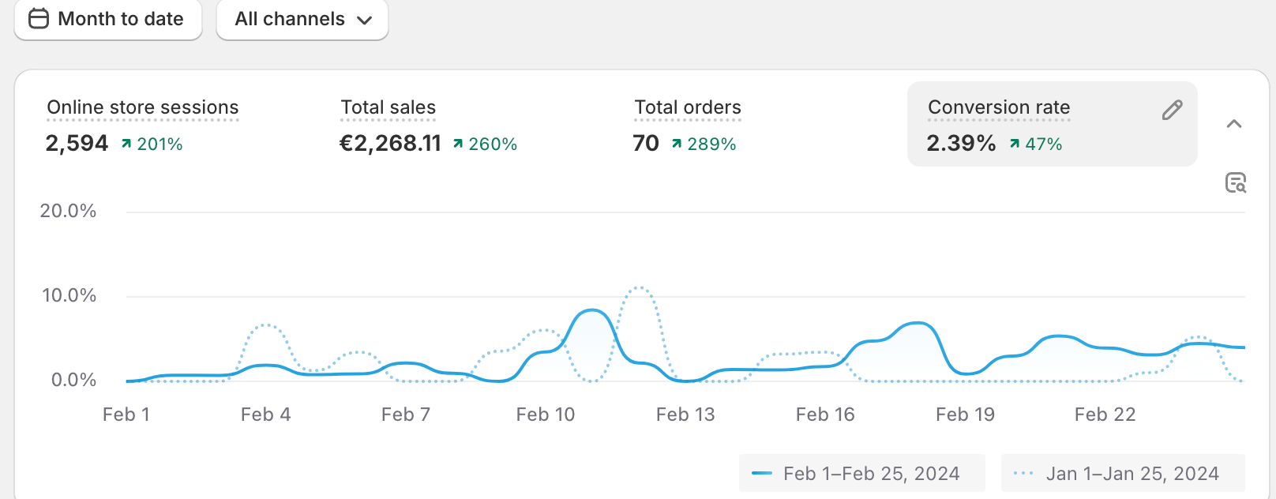This screenshot has width=1276, height=499.
Task: Select the Total sales metric
Action: (388, 107)
